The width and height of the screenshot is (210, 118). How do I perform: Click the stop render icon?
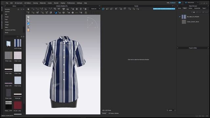pyautogui.click(x=111, y=9)
